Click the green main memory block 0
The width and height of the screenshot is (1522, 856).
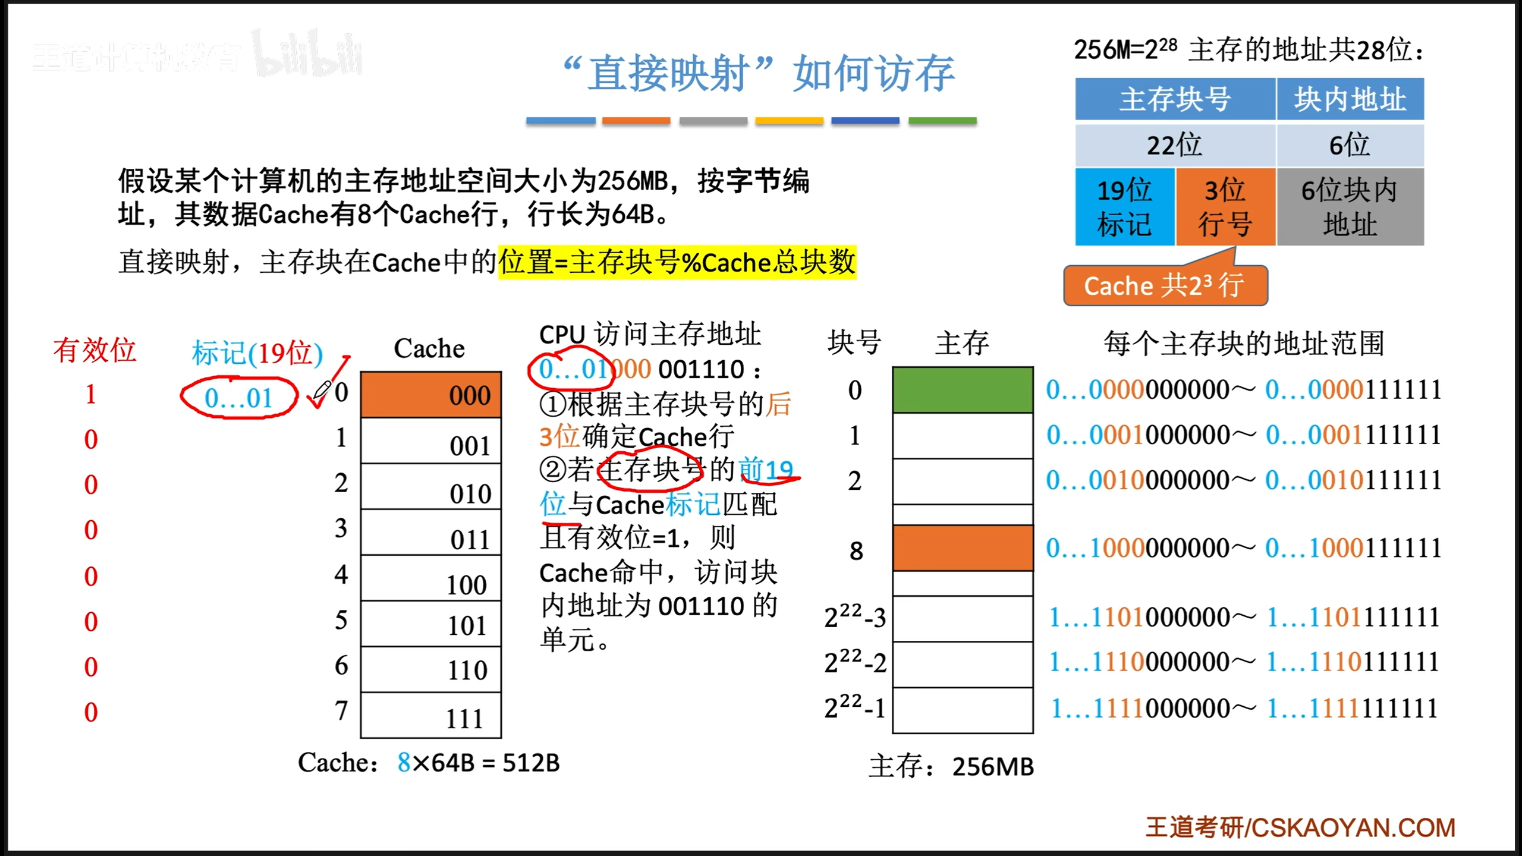point(963,390)
